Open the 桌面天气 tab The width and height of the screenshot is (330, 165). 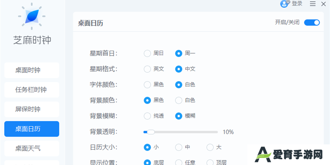(x=32, y=148)
